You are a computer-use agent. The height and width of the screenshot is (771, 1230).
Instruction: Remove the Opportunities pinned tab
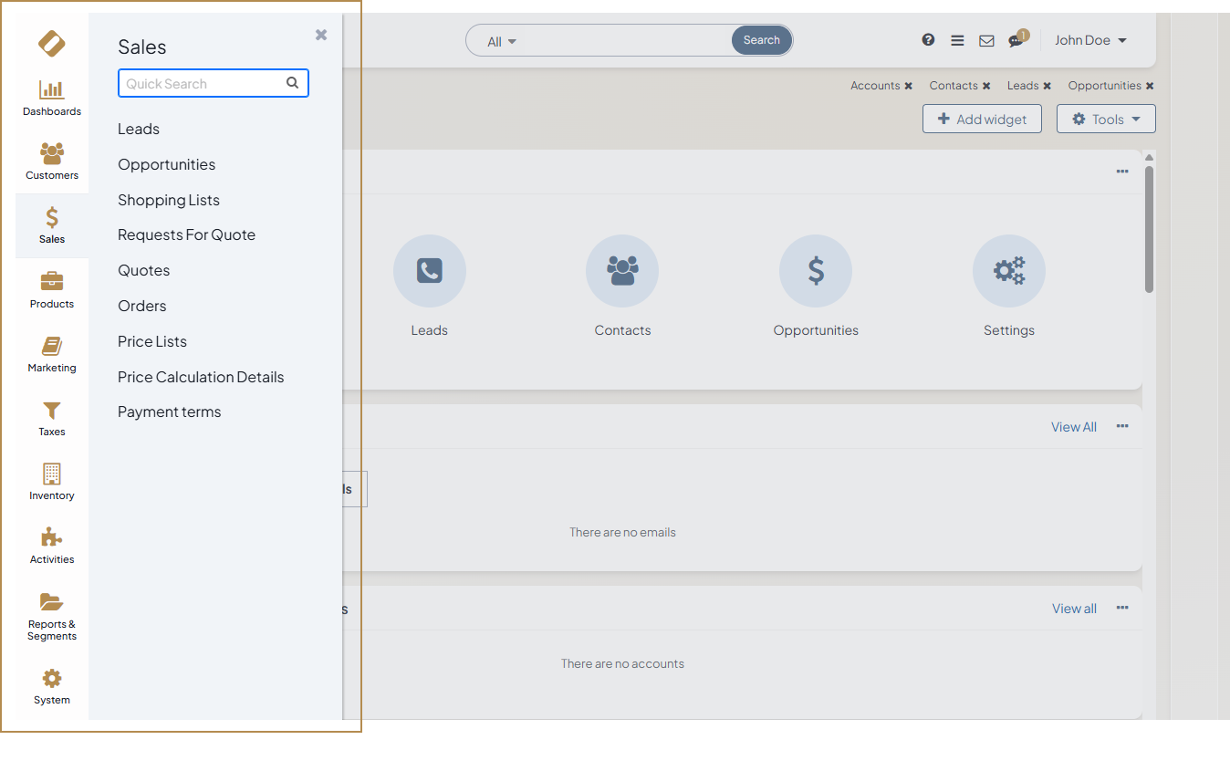[1150, 86]
